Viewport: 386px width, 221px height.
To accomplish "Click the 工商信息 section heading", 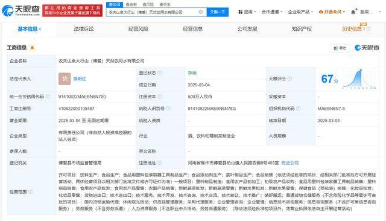I will (17, 48).
